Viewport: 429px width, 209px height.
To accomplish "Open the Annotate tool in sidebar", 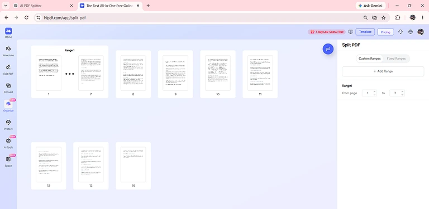I will (x=8, y=51).
